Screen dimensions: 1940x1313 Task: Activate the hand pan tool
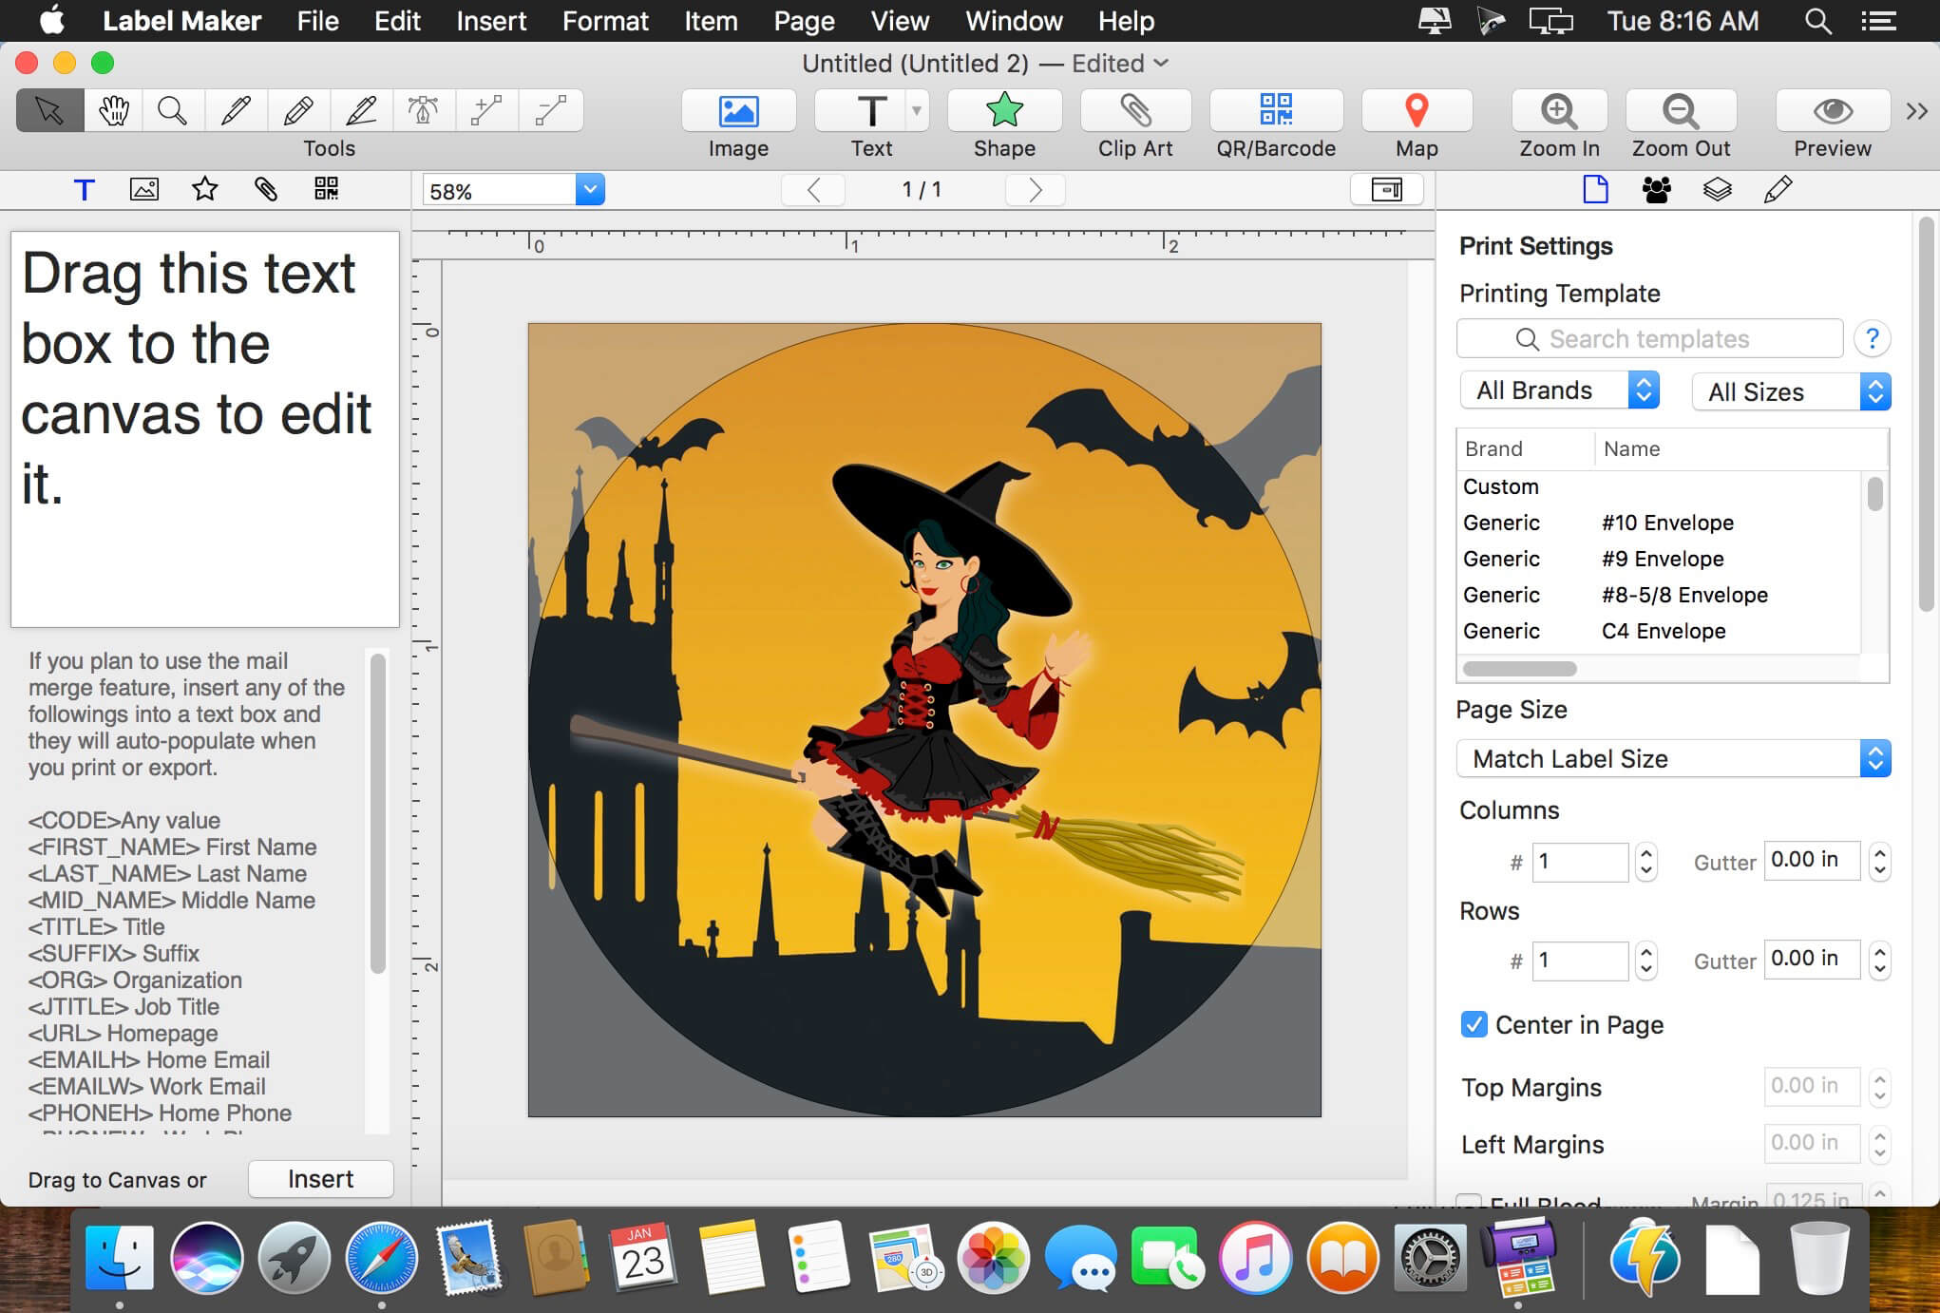coord(113,111)
